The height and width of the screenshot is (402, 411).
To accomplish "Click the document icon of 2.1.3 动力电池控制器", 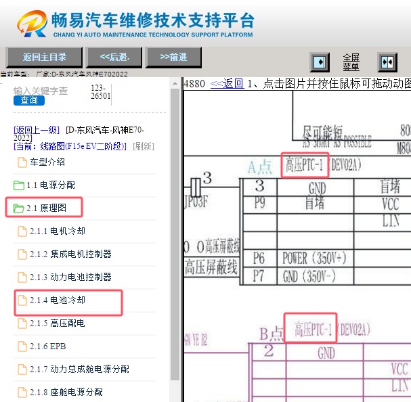I will (22, 277).
